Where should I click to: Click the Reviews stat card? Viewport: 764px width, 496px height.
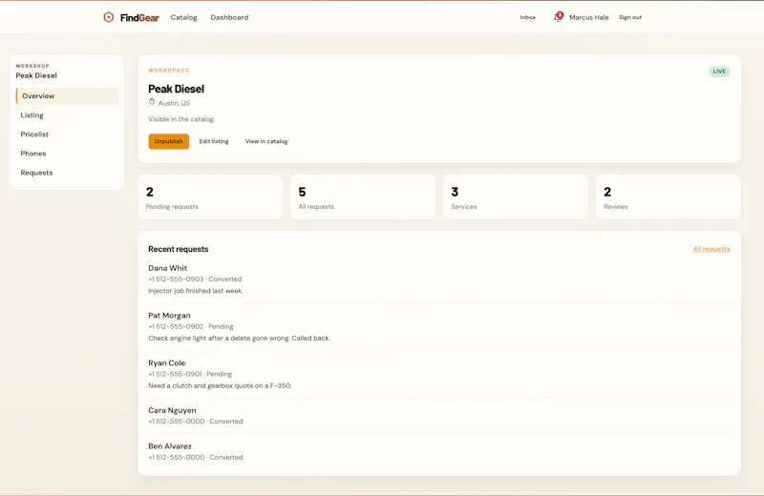coord(668,196)
